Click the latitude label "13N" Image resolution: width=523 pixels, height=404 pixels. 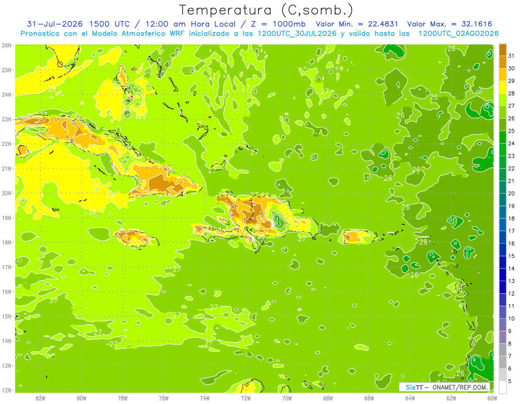[x=7, y=365]
